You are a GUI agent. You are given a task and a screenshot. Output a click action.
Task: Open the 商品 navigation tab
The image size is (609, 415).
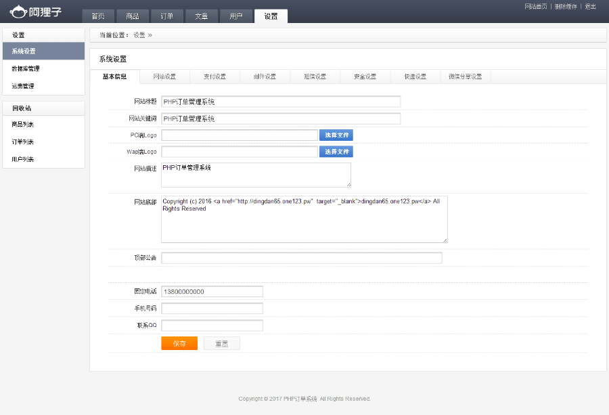[133, 16]
